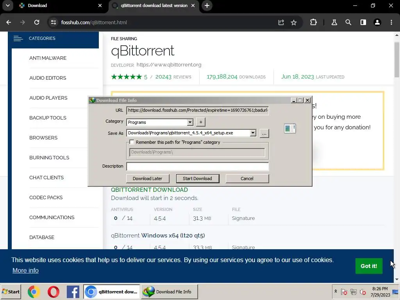Open Facebook shortcut in taskbar
This screenshot has height=300, width=400.
pos(73,292)
